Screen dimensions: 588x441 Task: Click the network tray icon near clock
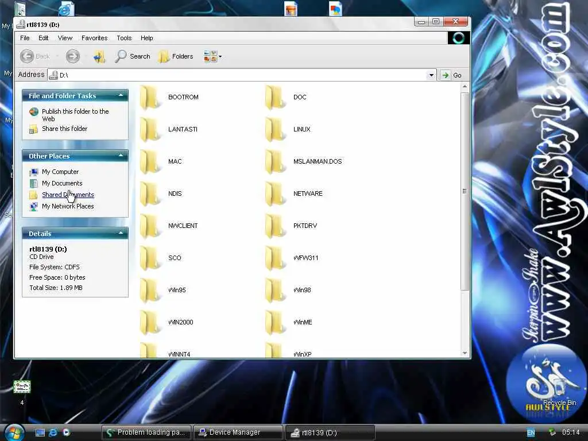(x=552, y=432)
